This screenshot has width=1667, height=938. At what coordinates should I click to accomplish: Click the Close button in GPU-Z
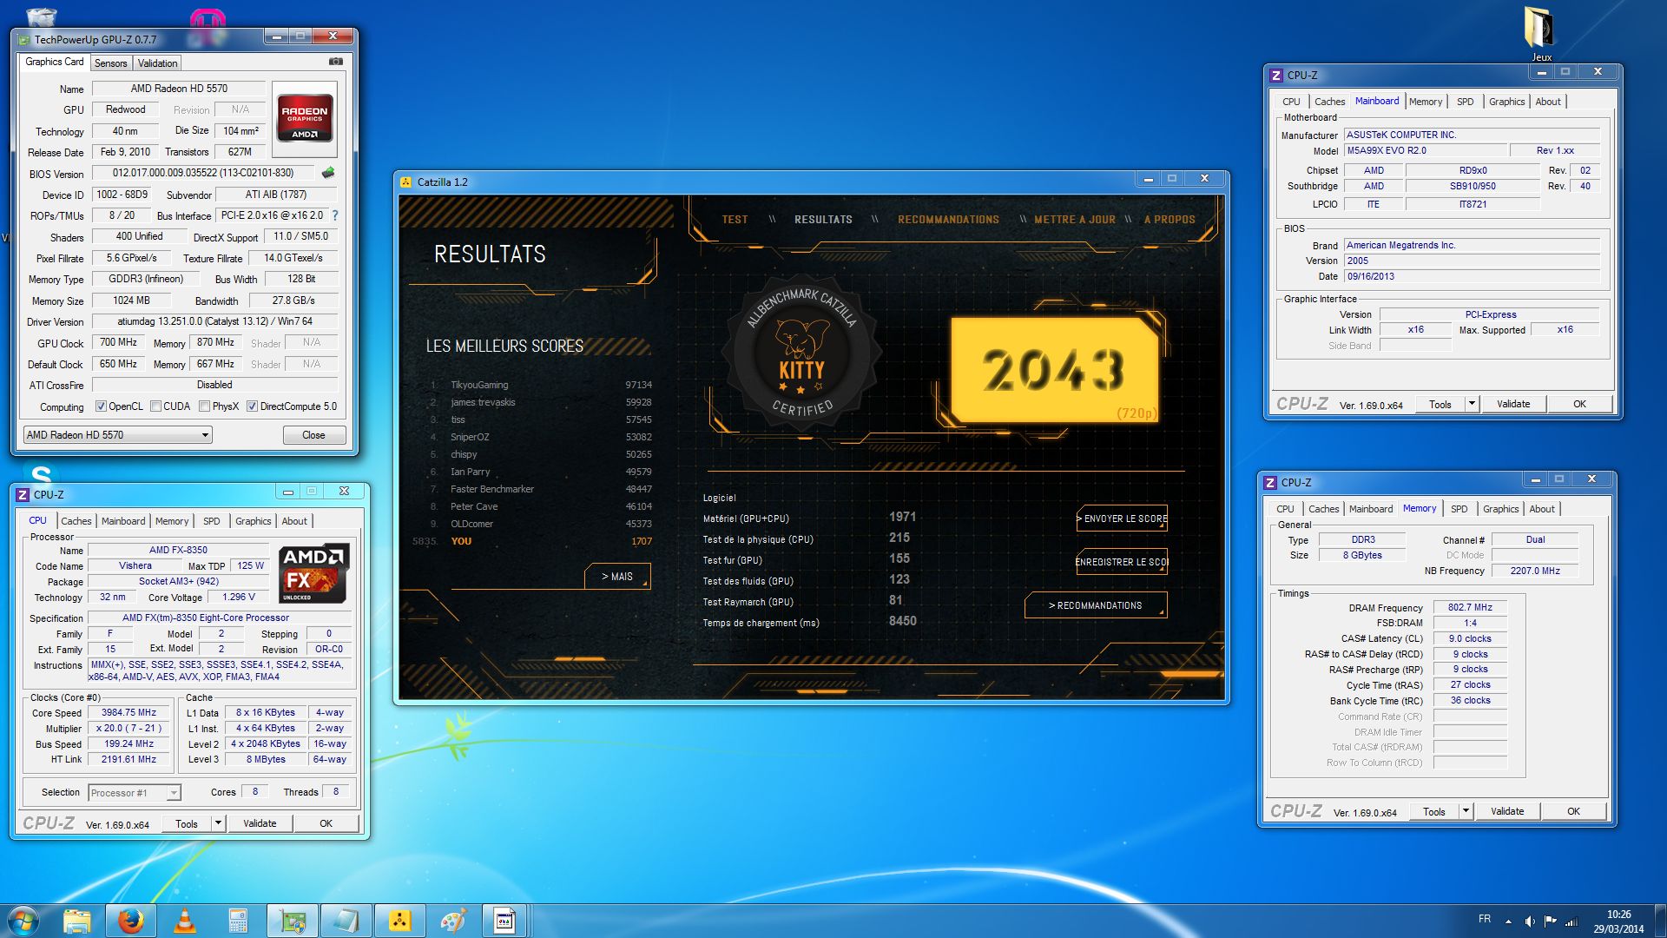point(314,435)
